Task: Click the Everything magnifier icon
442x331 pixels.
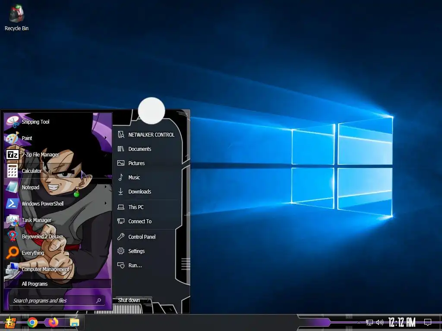Action: click(13, 253)
